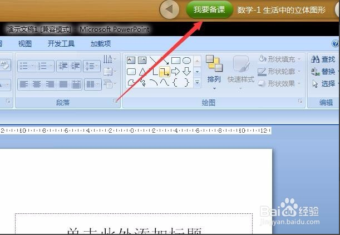
Task: Open the 加载项 tab
Action: click(101, 44)
